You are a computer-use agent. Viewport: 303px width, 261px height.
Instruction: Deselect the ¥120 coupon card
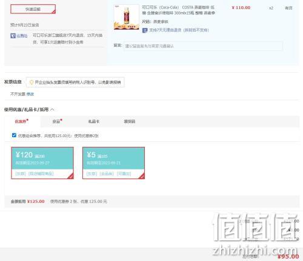pos(42,163)
